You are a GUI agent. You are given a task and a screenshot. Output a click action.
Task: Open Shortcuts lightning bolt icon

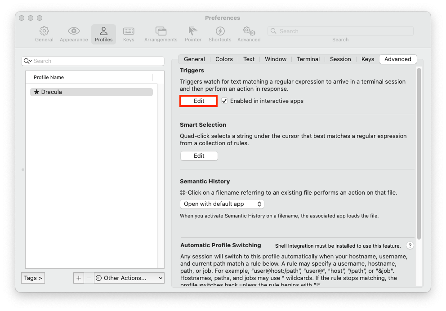coord(220,31)
